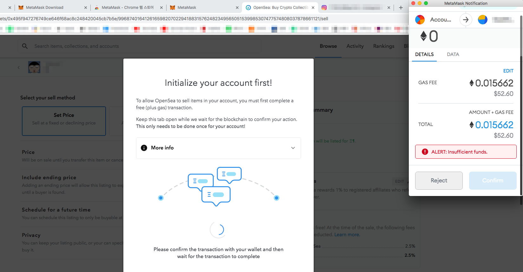Click the loading spinner in dialog

click(218, 230)
